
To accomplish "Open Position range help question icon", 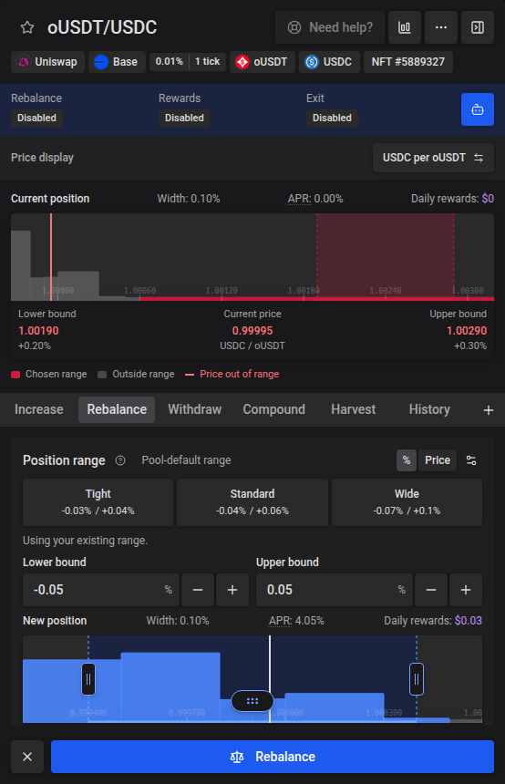I will [x=120, y=460].
